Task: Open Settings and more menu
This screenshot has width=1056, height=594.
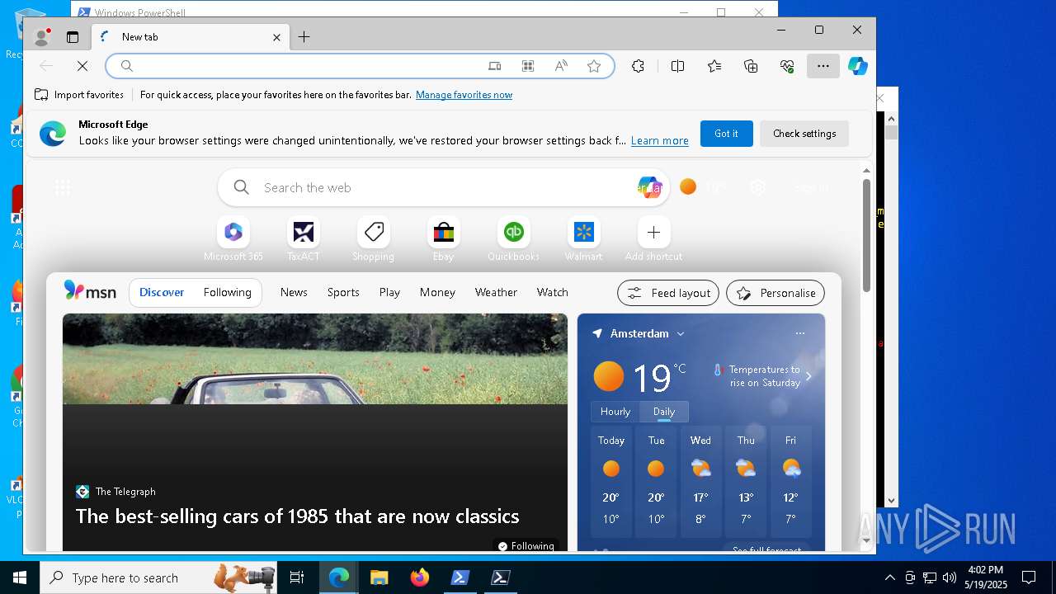Action: click(x=823, y=66)
